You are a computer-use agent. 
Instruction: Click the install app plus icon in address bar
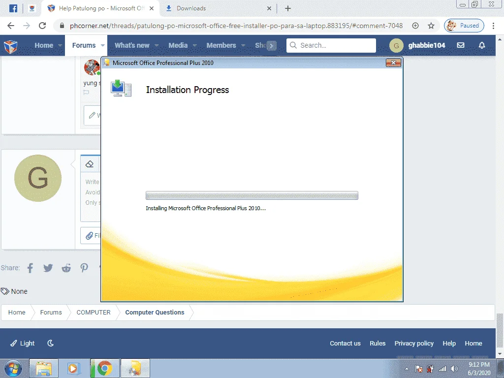tap(415, 26)
